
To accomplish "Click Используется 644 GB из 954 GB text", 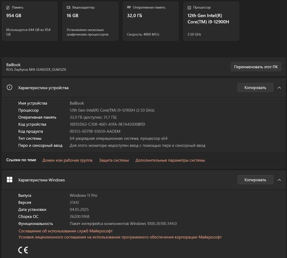I will [28, 32].
